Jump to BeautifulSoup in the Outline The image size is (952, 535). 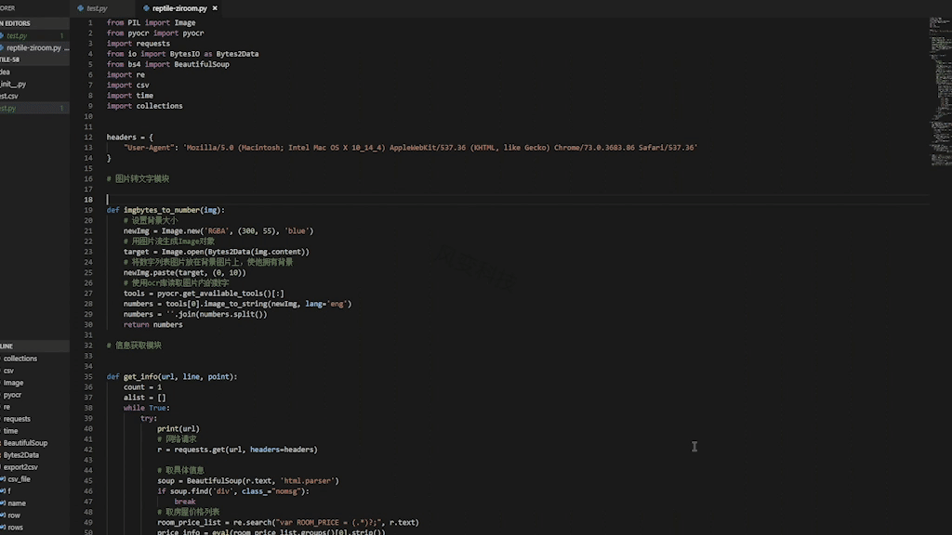click(25, 443)
